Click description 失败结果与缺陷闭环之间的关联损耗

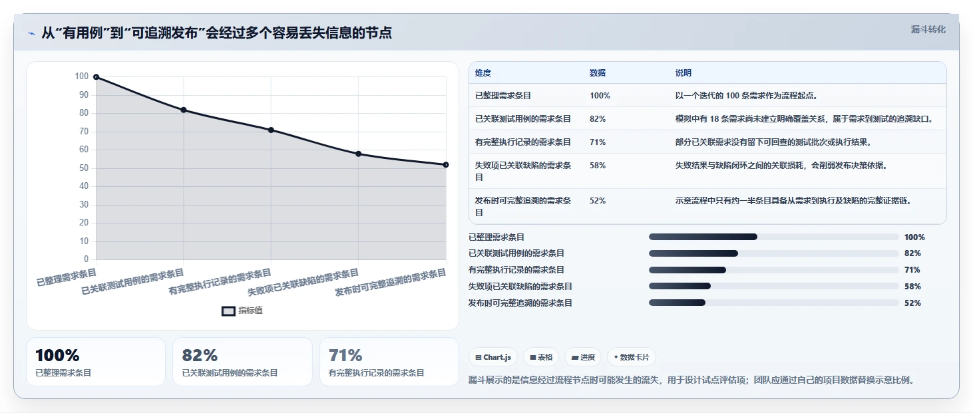click(781, 166)
